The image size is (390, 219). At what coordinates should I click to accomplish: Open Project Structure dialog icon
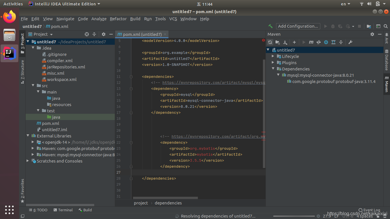369,26
